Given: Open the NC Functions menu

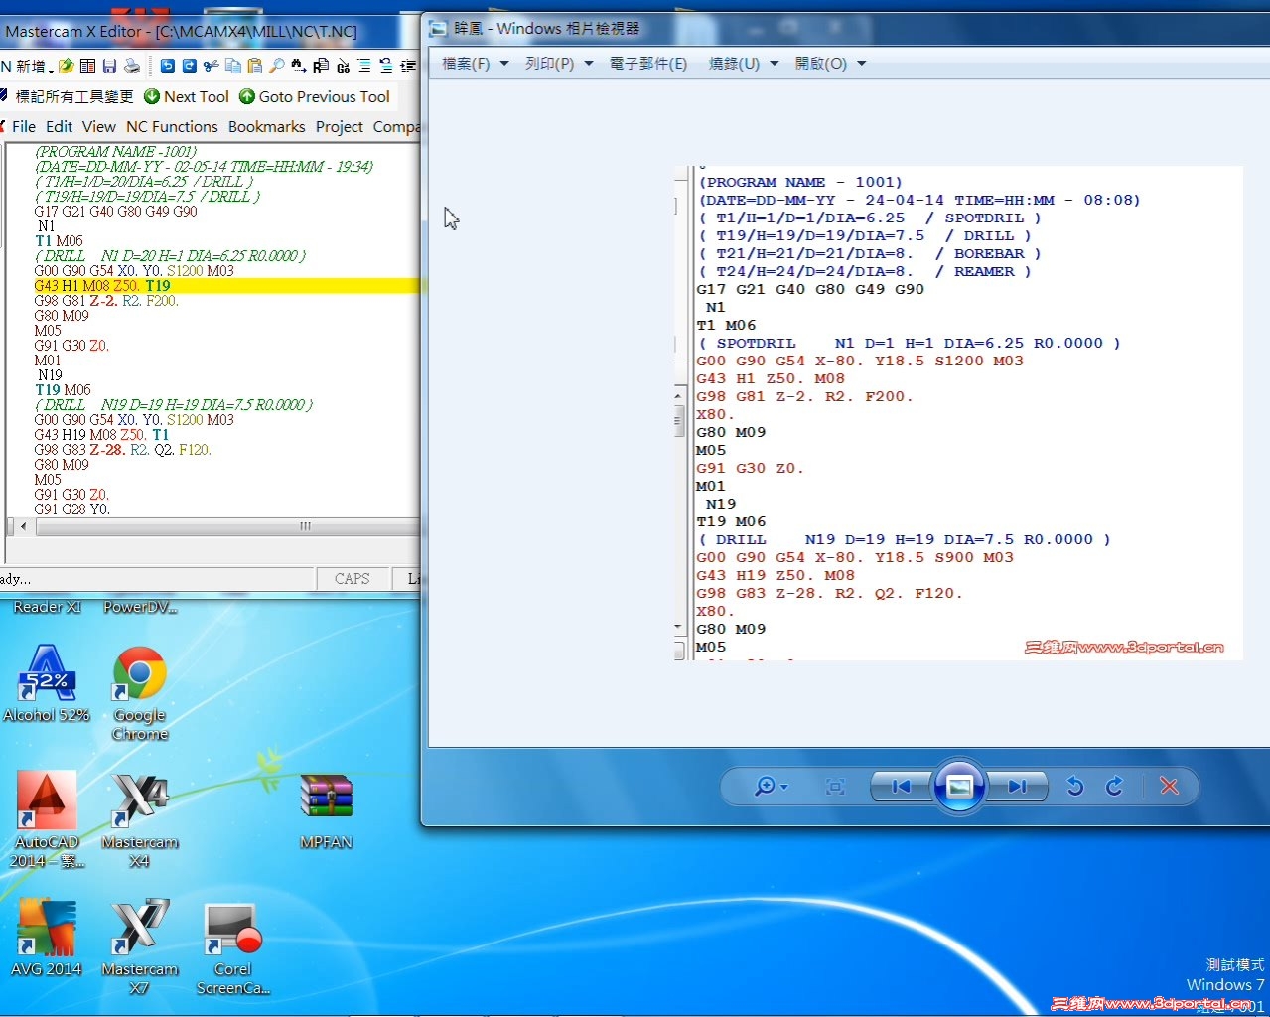Looking at the screenshot, I should coord(172,126).
